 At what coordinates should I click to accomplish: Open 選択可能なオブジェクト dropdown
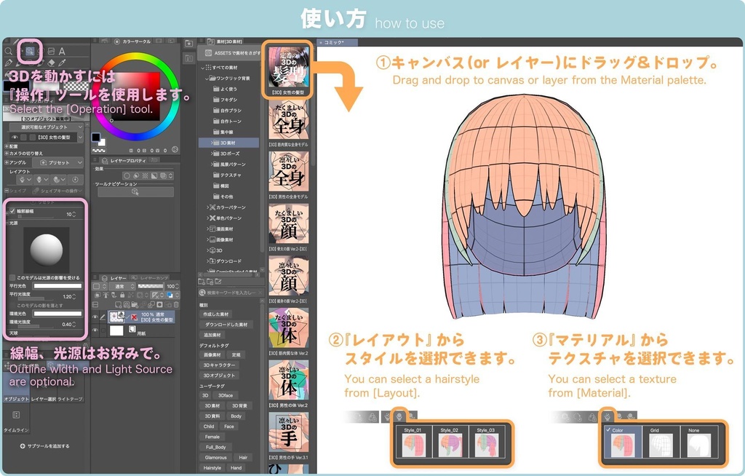(x=46, y=127)
